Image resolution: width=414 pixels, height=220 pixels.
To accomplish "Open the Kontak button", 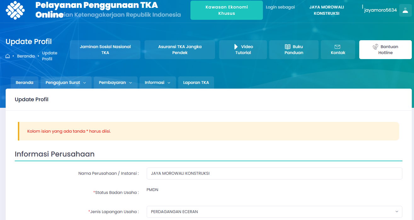I will pyautogui.click(x=338, y=50).
